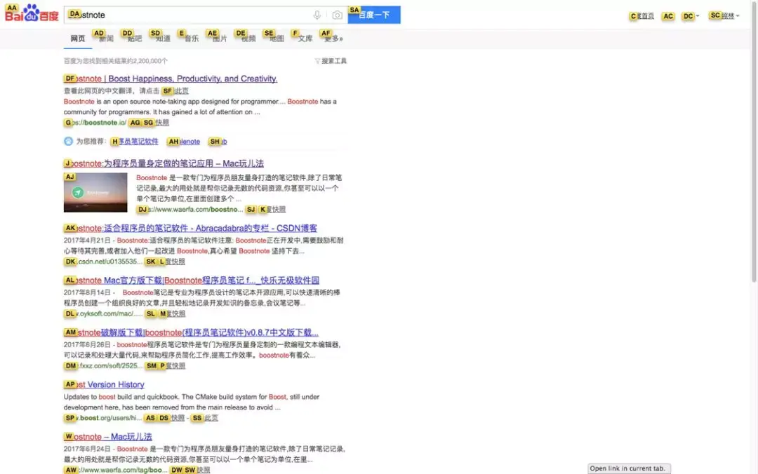This screenshot has width=758, height=474.
Task: Switch to the 新闻 tab
Action: click(x=105, y=39)
